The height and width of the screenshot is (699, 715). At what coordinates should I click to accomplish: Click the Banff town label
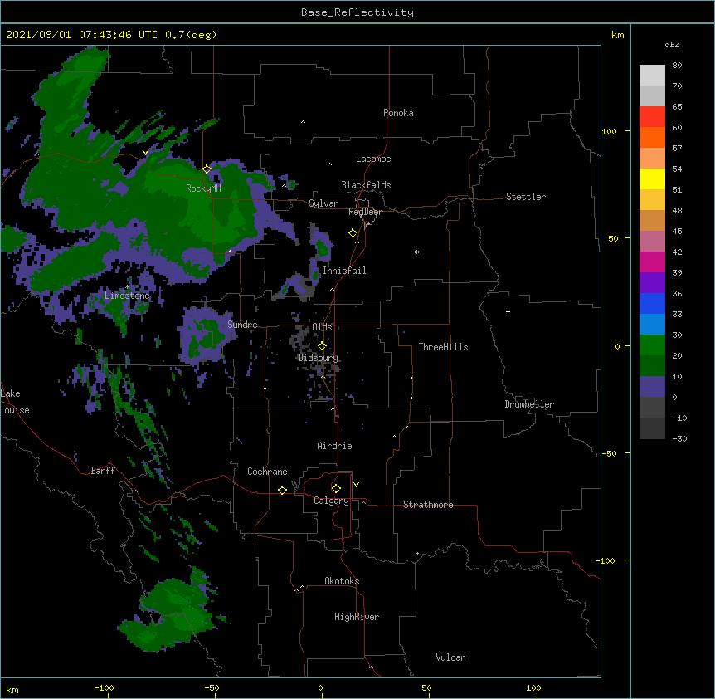[x=103, y=471]
